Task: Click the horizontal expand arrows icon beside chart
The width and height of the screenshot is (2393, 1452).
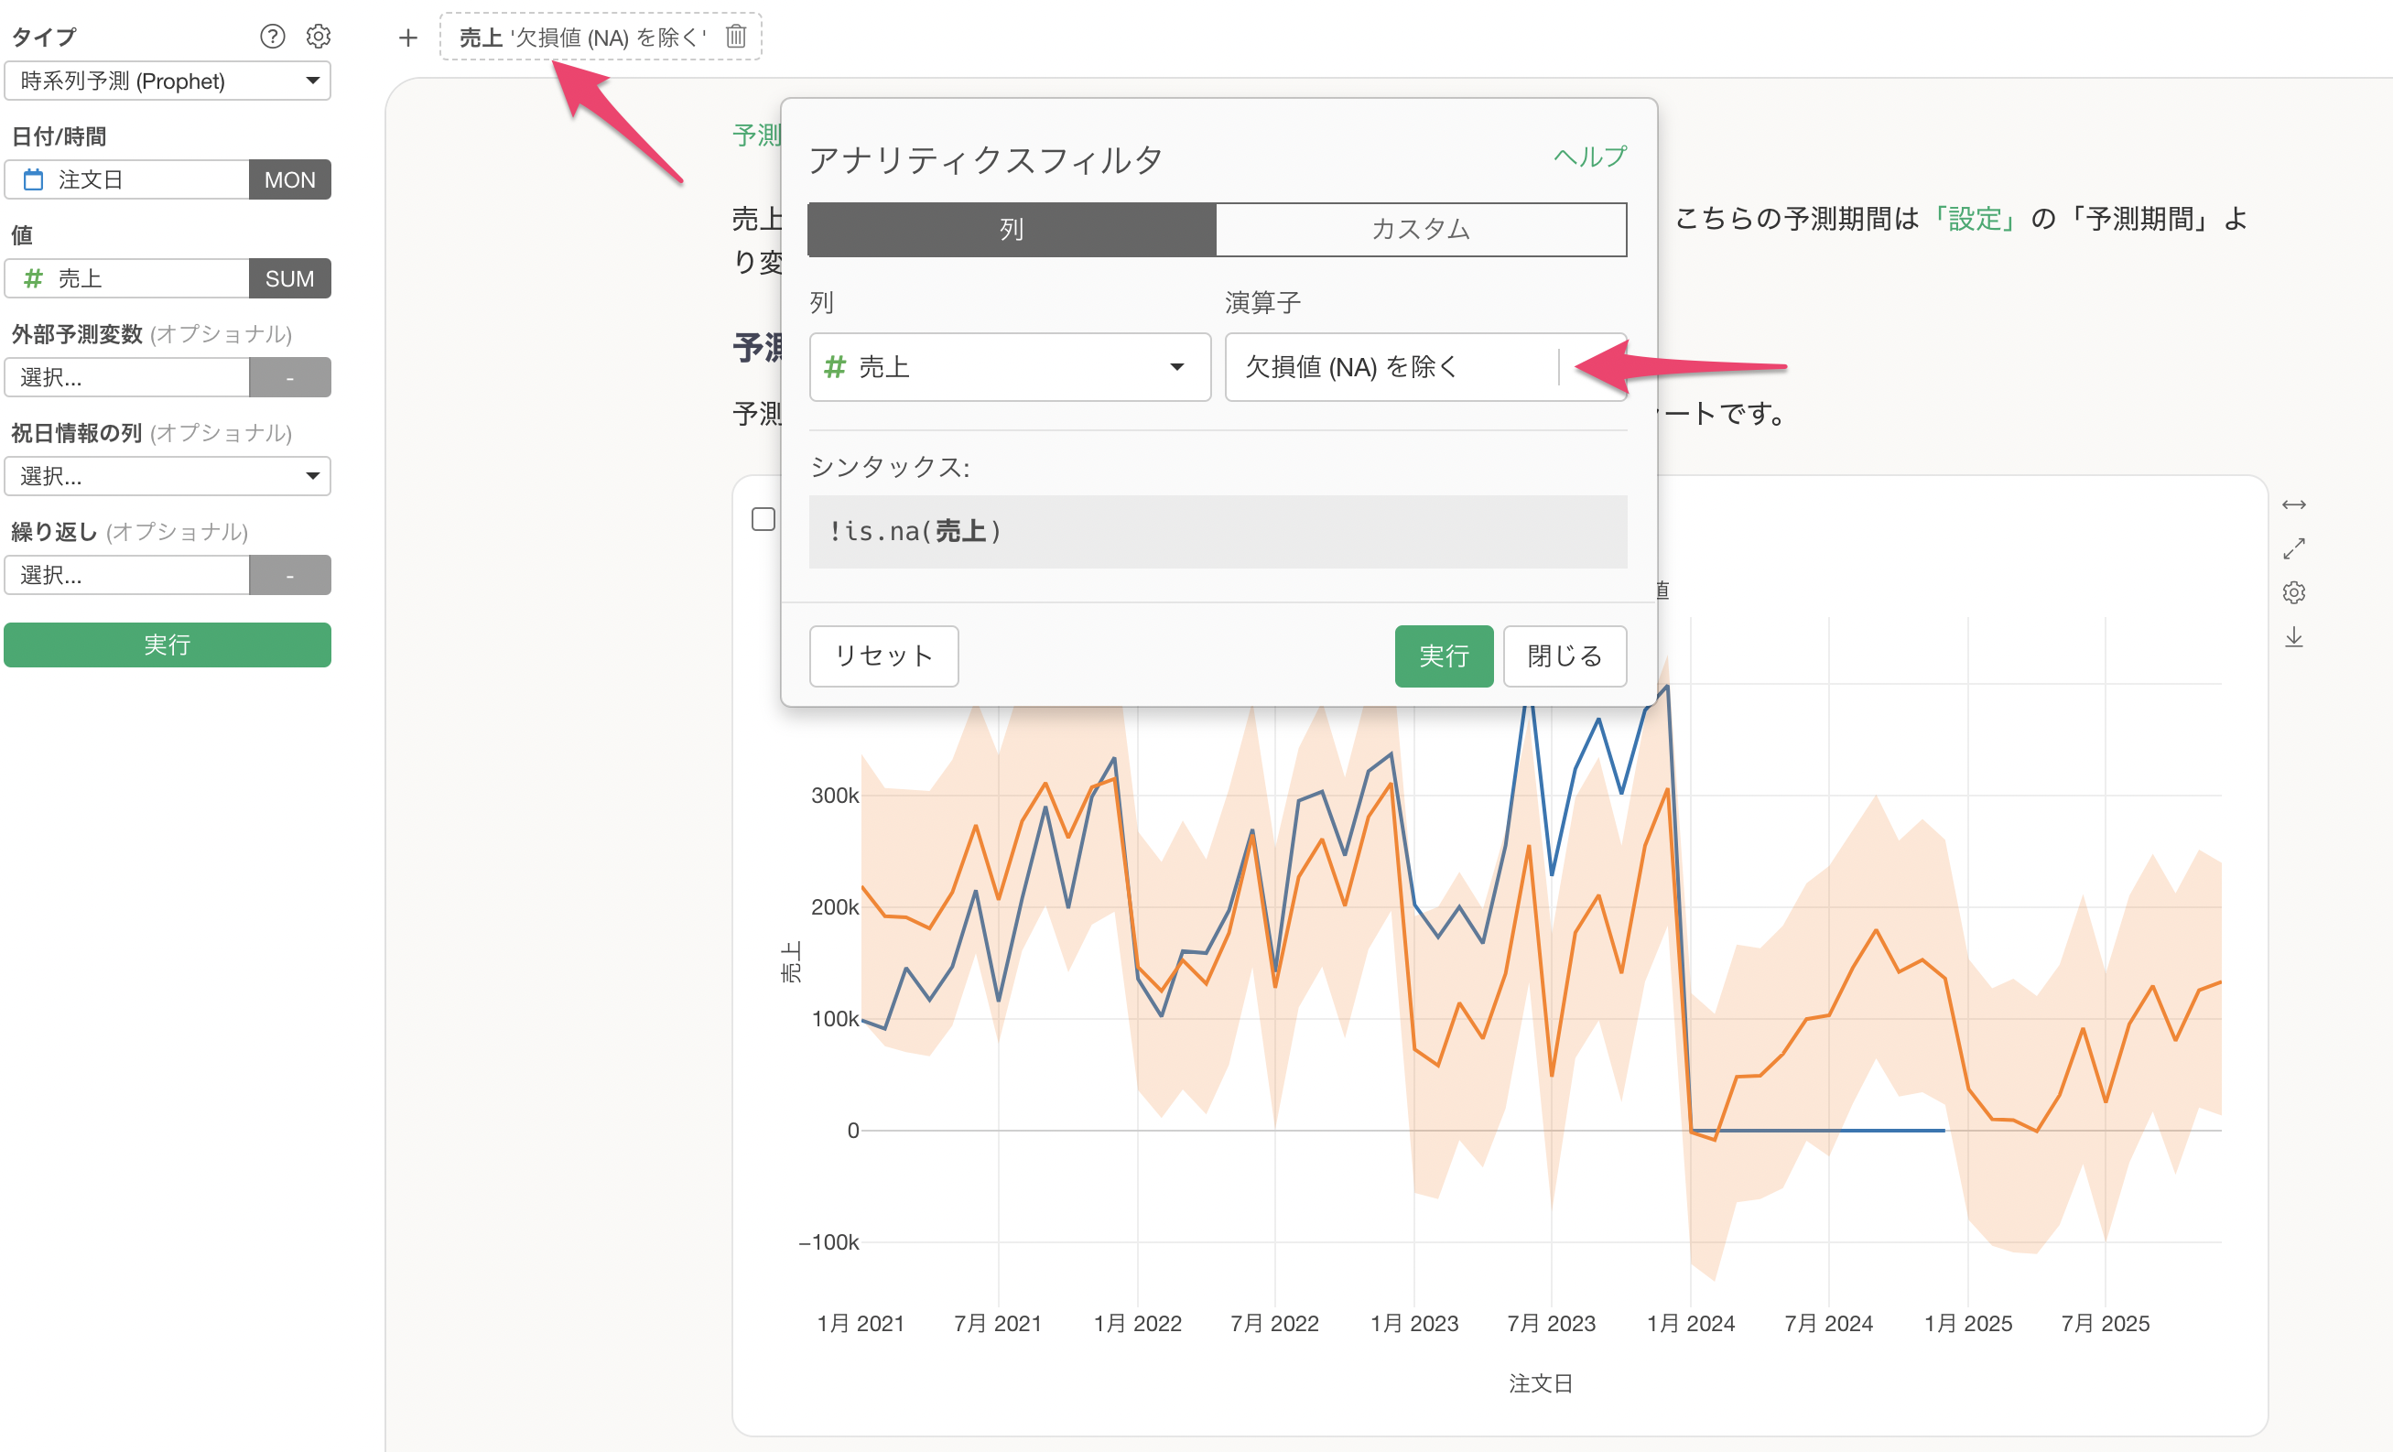Action: 2293,504
